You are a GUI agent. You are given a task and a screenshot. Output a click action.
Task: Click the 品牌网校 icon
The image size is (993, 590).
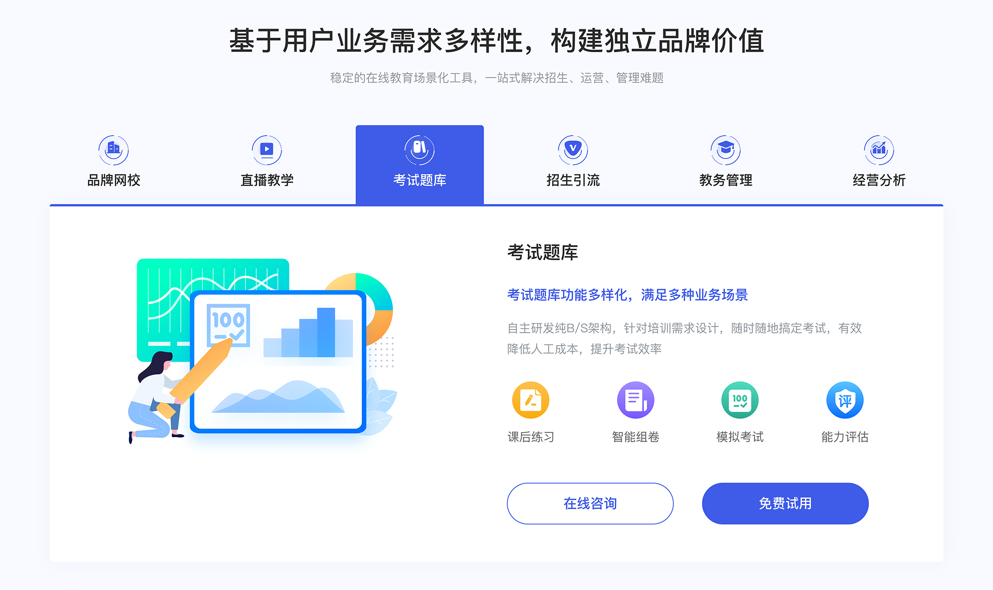112,147
